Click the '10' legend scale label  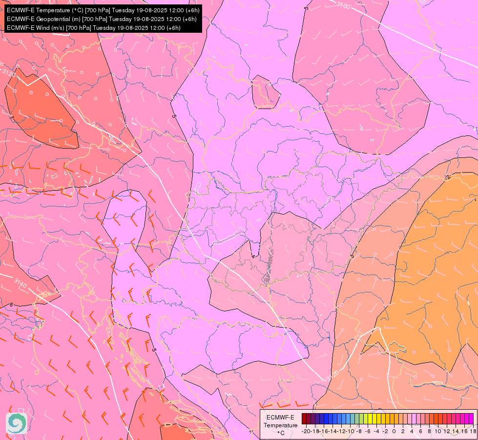[x=438, y=431]
